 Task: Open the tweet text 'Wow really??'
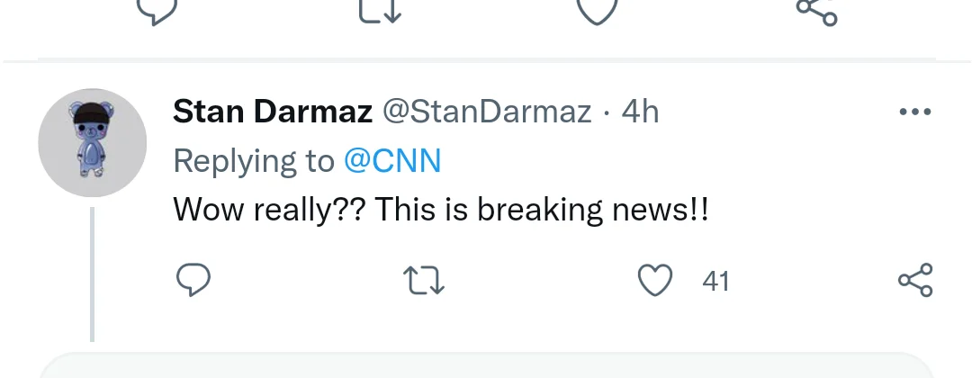[441, 210]
